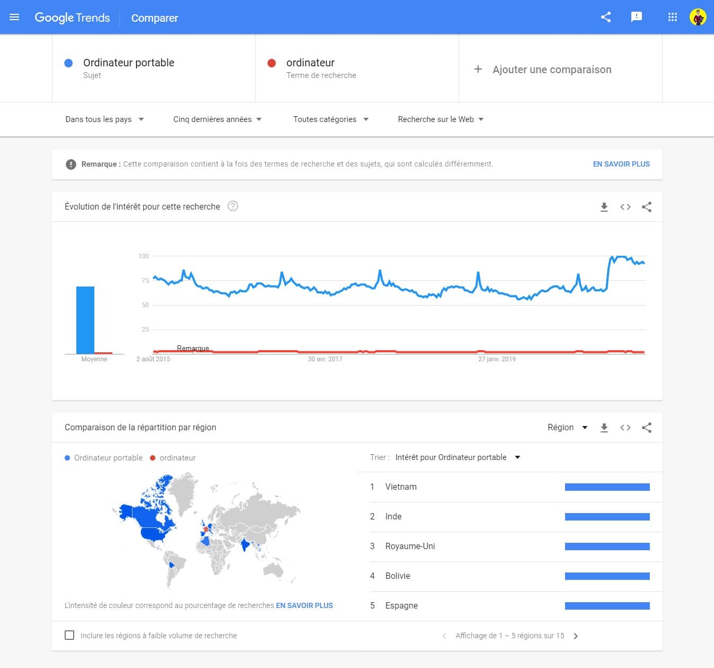Open the Dans tous les pays dropdown
The image size is (714, 668).
click(x=104, y=119)
